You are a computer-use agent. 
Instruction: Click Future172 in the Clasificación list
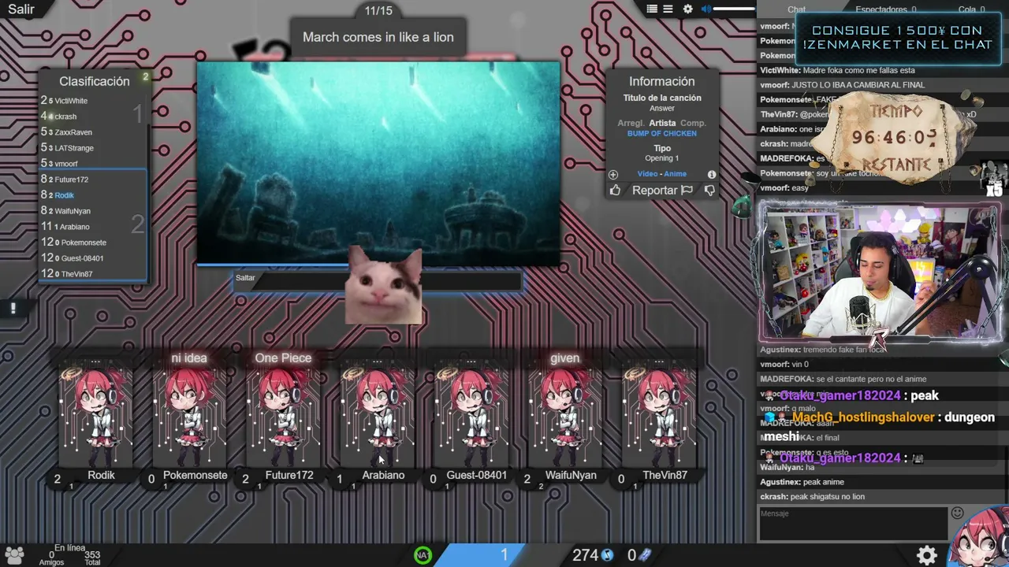point(71,180)
